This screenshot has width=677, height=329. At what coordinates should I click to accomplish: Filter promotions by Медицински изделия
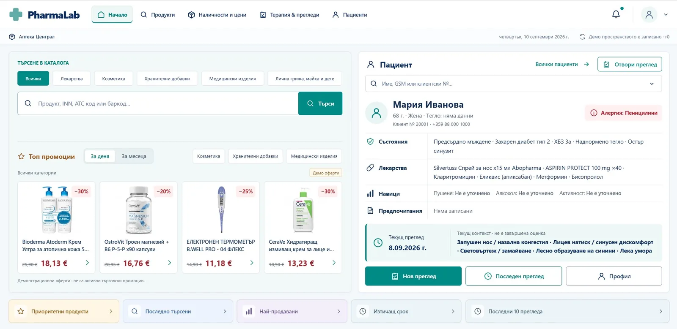pos(314,156)
